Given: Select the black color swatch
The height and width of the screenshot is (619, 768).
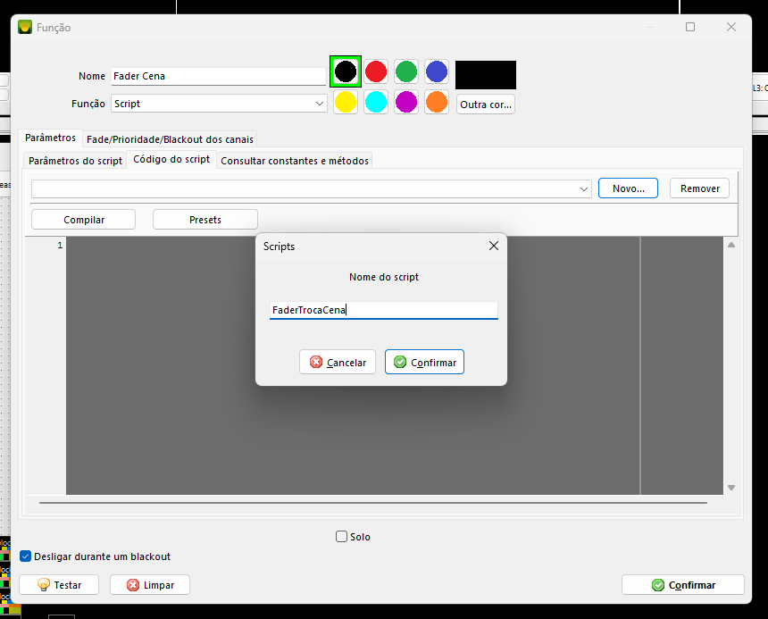Looking at the screenshot, I should tap(346, 71).
